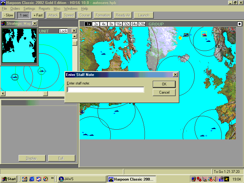This screenshot has height=183, width=244.
Task: Click the Speed toolbar button
Action: [x=69, y=15]
